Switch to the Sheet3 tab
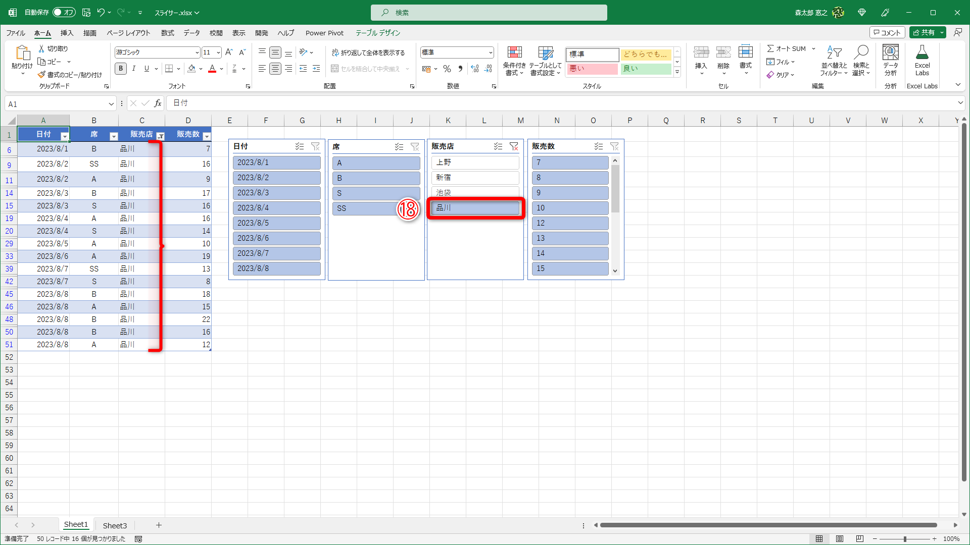970x545 pixels. (115, 525)
